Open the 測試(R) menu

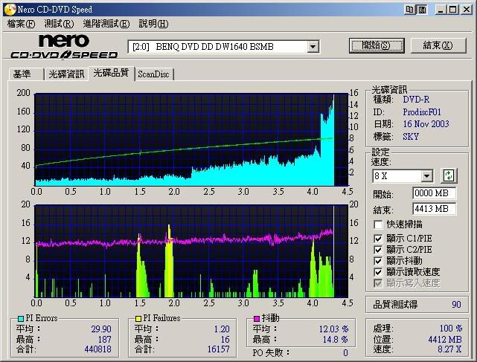(x=59, y=24)
